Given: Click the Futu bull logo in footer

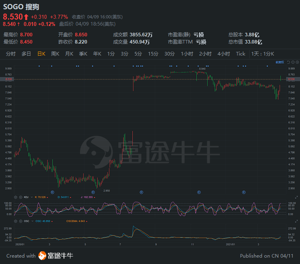Looking at the screenshot, I should 42,256.
